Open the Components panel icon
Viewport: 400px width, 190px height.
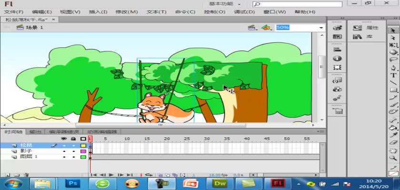(x=337, y=89)
